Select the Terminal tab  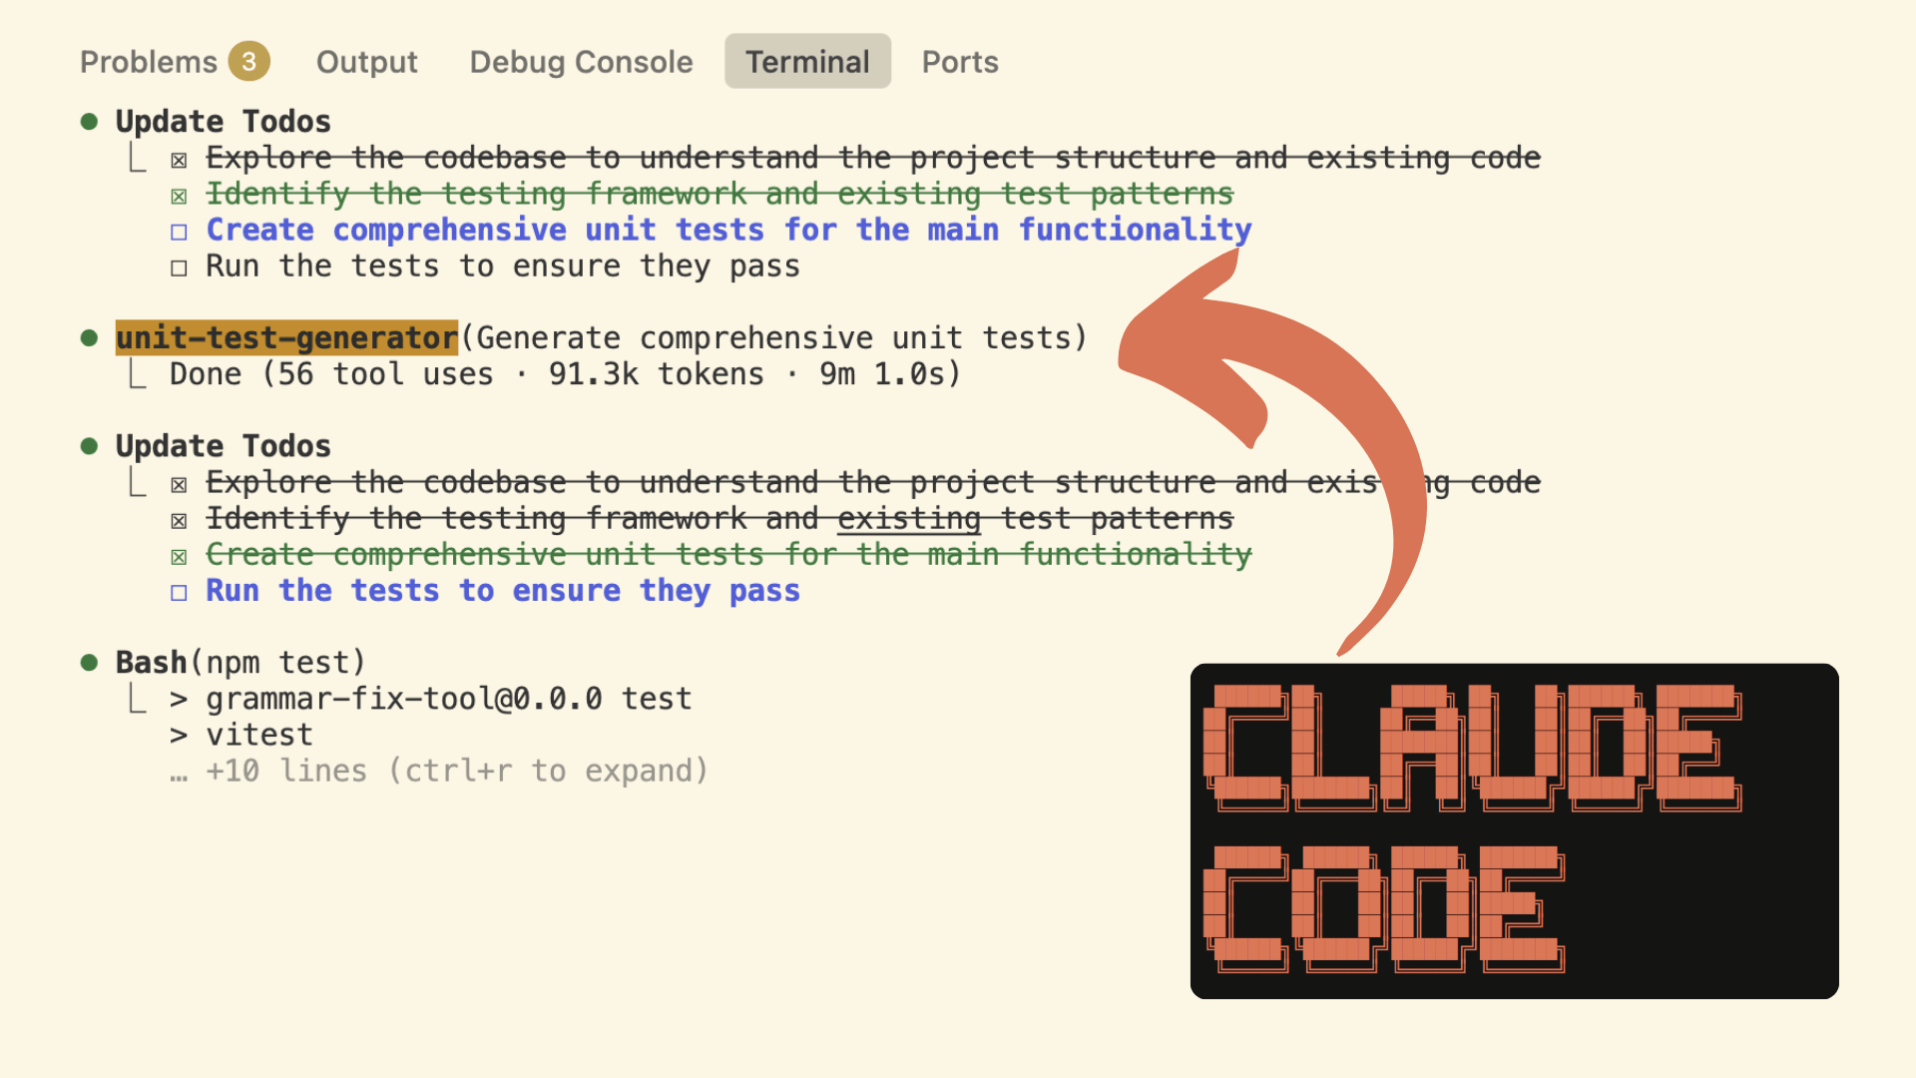(807, 62)
